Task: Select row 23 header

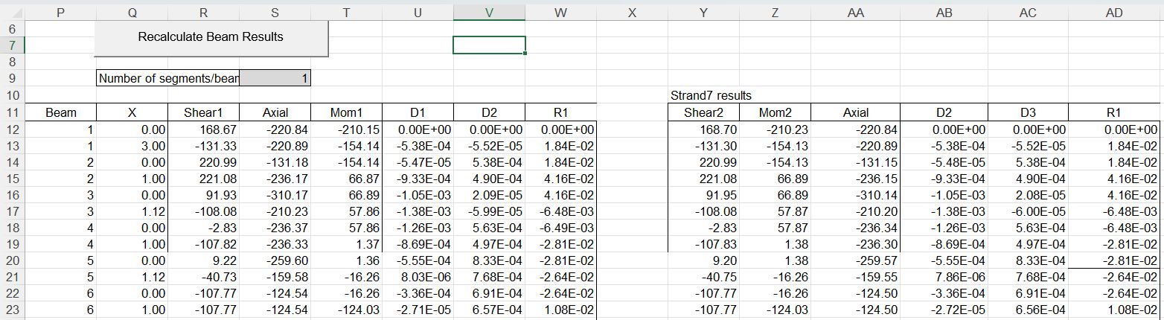Action: point(12,309)
